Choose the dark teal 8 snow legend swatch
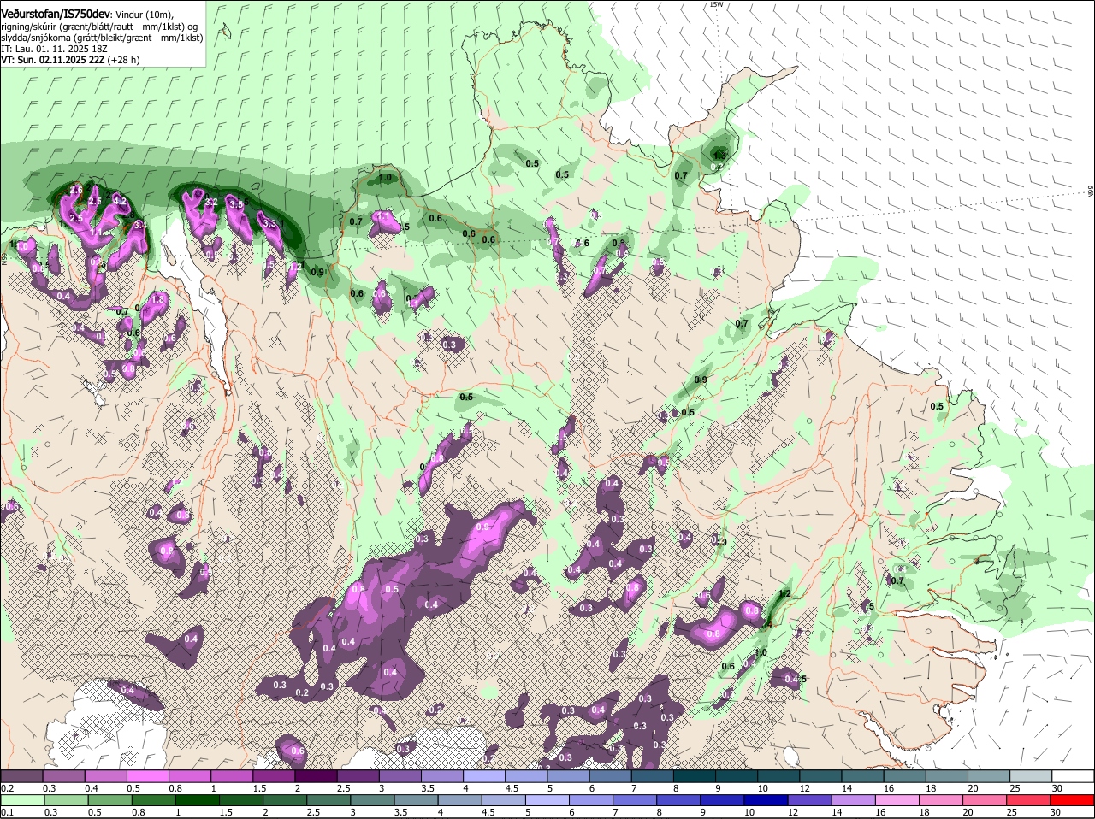 pos(695,775)
